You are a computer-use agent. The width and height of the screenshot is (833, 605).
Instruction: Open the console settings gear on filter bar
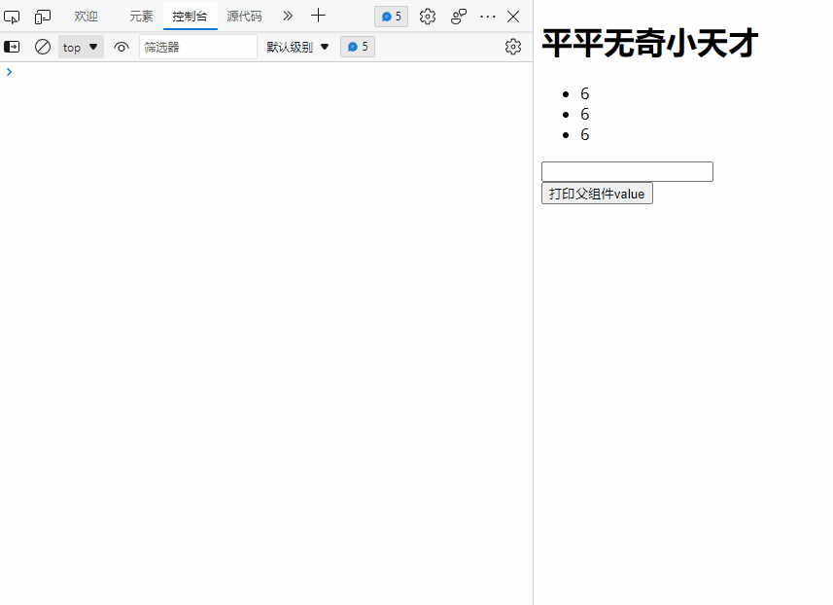click(513, 46)
